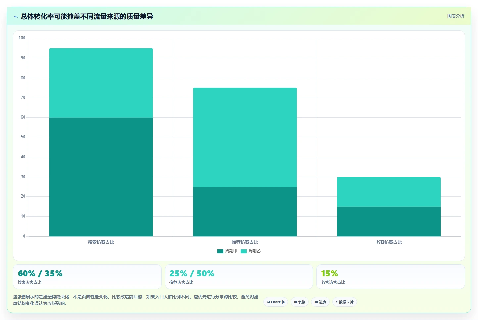478x320 pixels.
Task: Click the 搜索访客占比 x-axis label
Action: (x=101, y=242)
